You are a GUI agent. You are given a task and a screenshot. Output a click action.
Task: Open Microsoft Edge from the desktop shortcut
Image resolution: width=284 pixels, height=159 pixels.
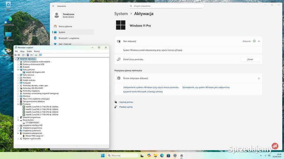(8, 21)
